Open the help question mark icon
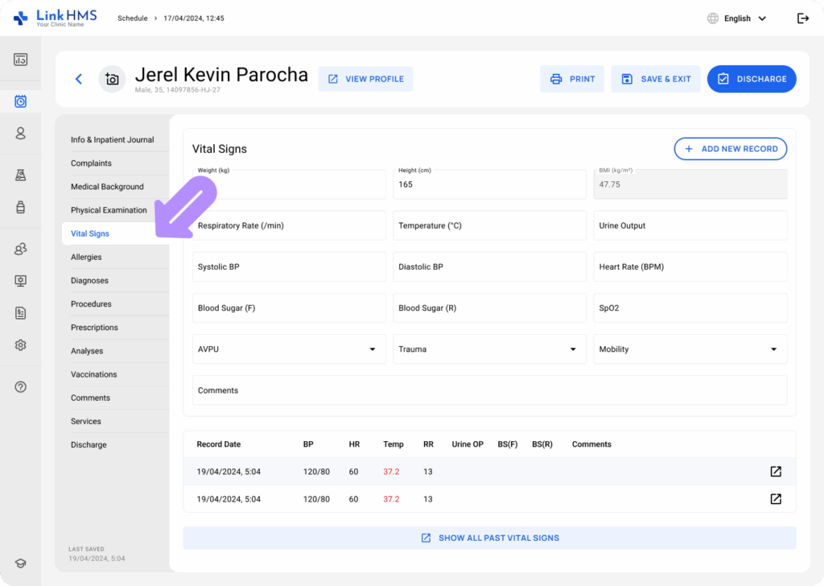824x586 pixels. click(20, 387)
